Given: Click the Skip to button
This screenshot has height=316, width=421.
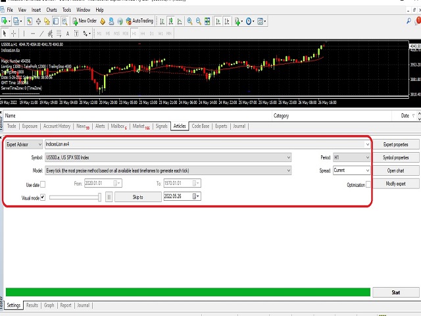Looking at the screenshot, I should pyautogui.click(x=137, y=197).
